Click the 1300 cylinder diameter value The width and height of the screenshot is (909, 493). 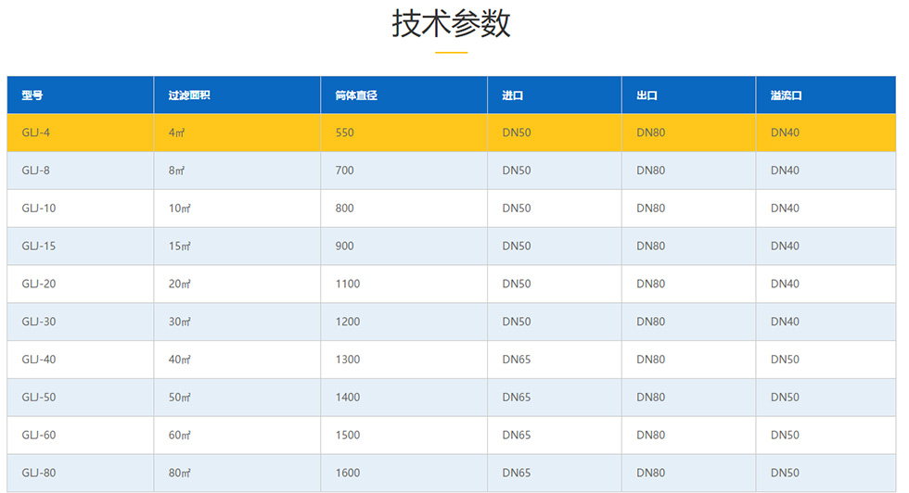348,360
